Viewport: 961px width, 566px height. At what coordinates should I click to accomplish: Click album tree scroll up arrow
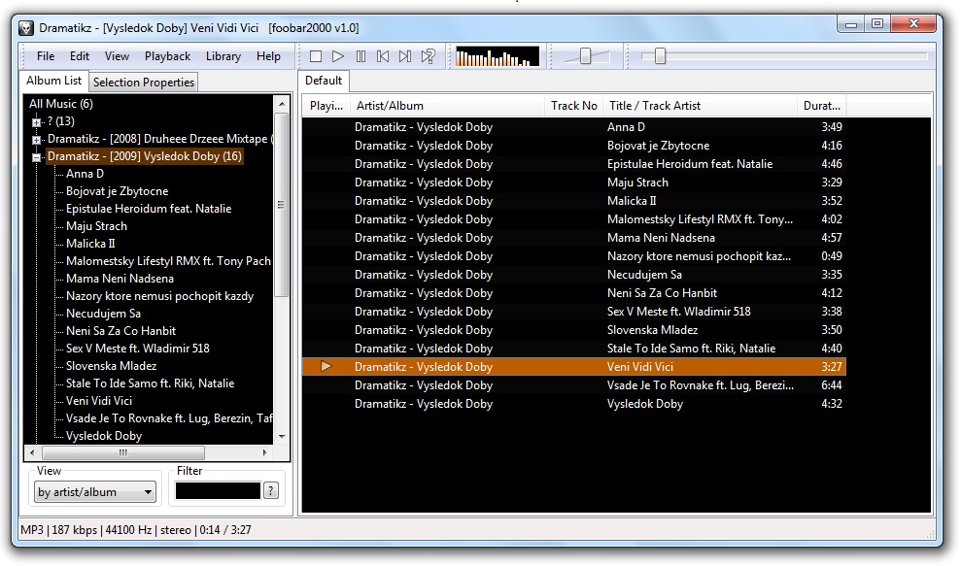pos(282,104)
